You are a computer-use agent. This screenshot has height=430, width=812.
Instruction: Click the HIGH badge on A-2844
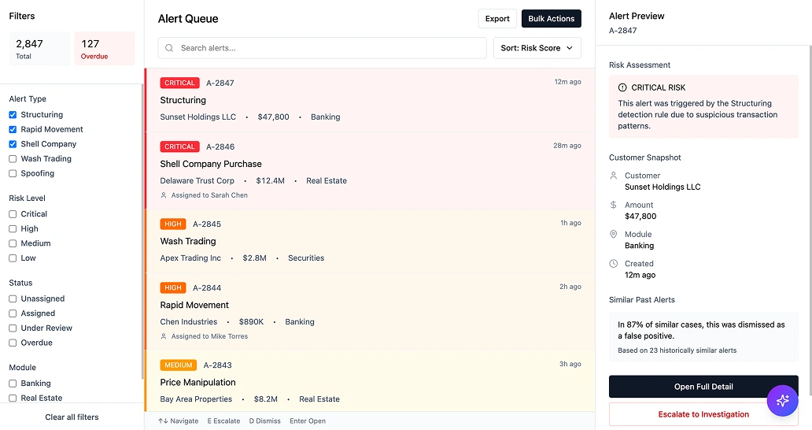click(x=173, y=287)
